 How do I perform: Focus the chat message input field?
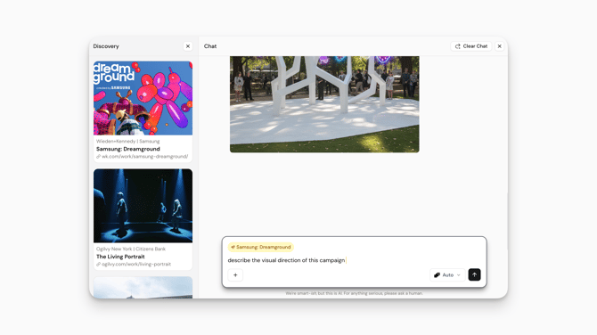[x=354, y=260]
